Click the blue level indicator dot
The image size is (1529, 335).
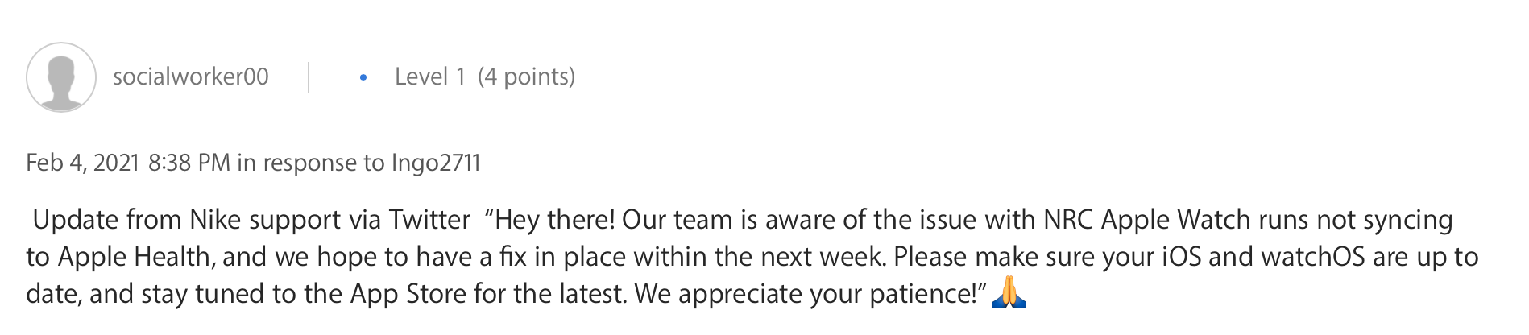[x=363, y=77]
